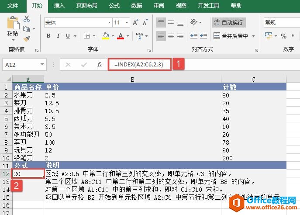The width and height of the screenshot is (300, 215).
Task: Click the borders grid icon
Action: tap(86, 35)
